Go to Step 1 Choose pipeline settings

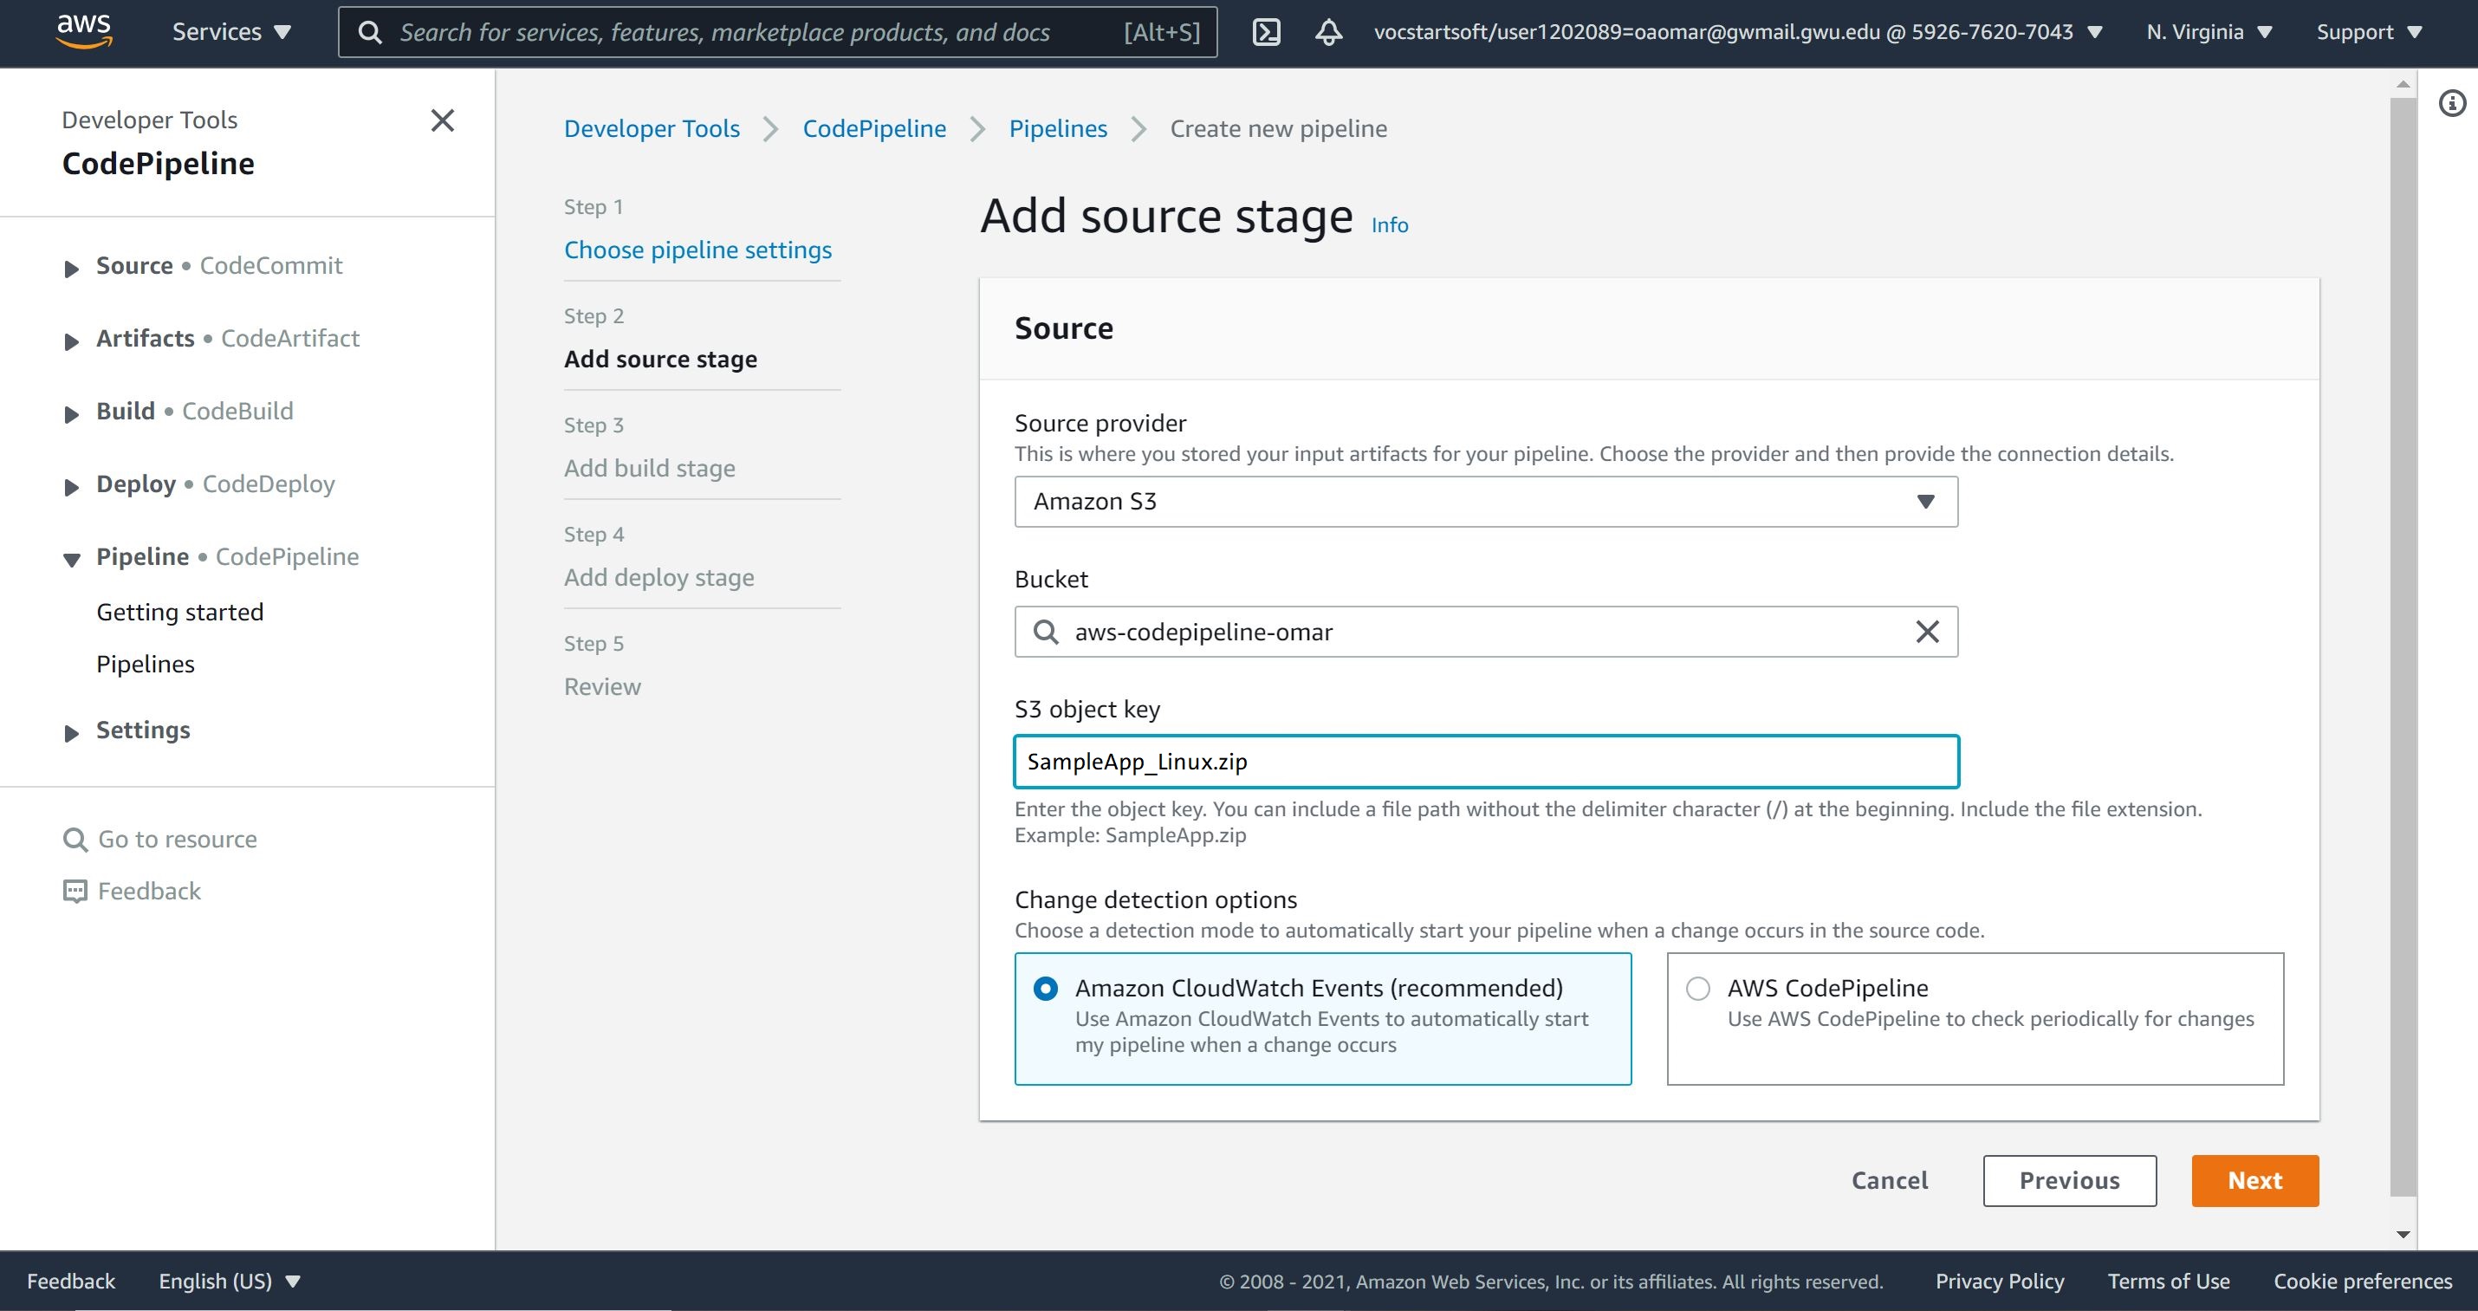click(697, 250)
